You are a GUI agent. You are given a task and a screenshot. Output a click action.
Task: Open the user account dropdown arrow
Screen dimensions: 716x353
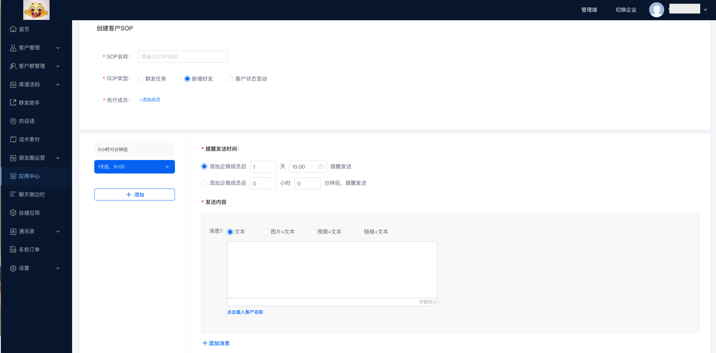point(705,10)
